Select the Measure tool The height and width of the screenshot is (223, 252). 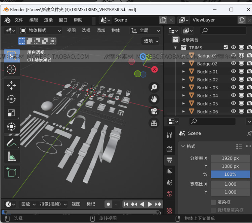tap(11, 156)
